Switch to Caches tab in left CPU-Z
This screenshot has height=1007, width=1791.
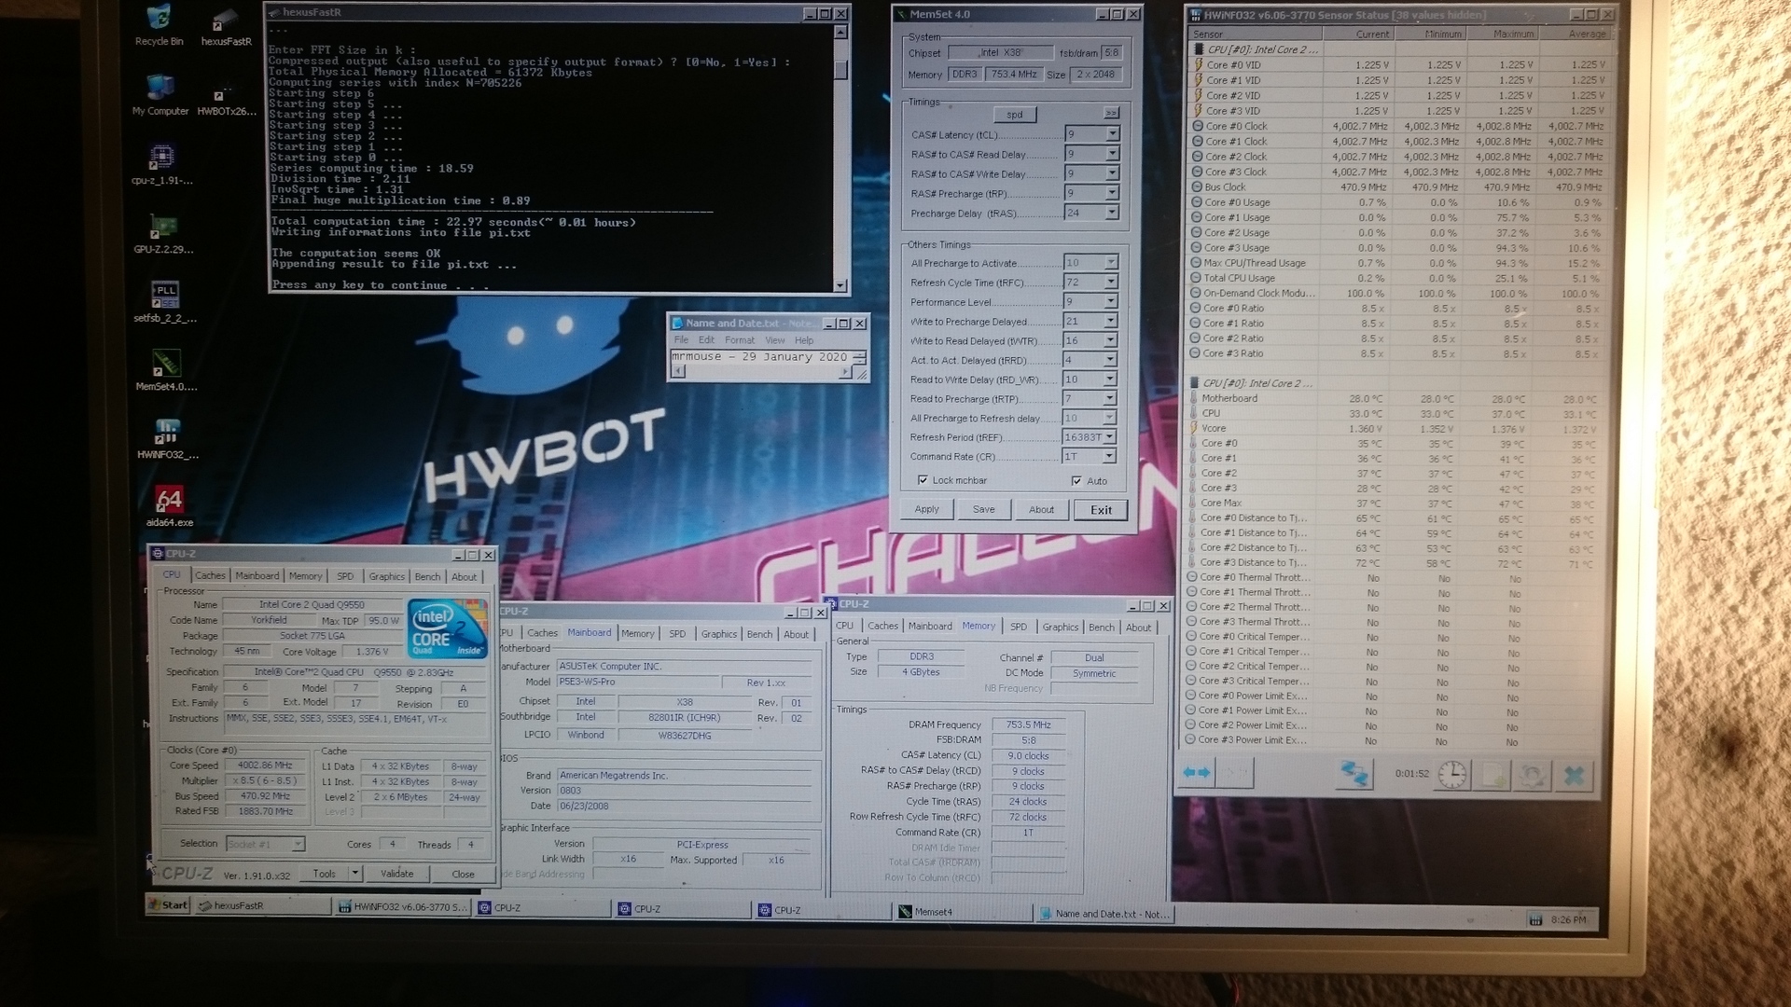(210, 575)
